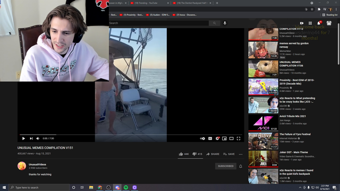Click the Windows taskbar search box
This screenshot has height=191, width=340.
(x=39, y=187)
